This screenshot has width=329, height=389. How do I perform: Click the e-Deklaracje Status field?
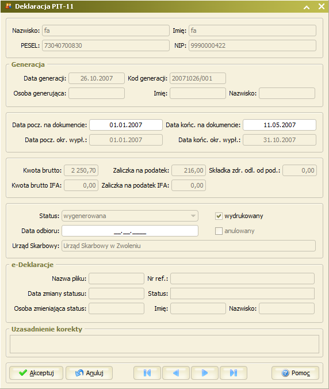tap(242, 293)
